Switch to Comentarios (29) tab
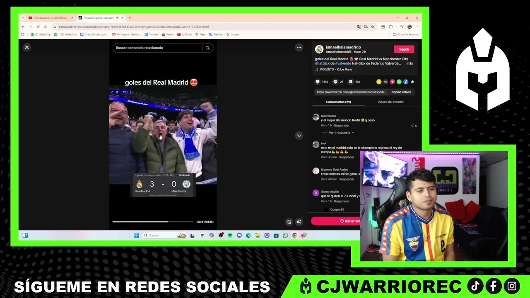The width and height of the screenshot is (530, 298). click(338, 102)
